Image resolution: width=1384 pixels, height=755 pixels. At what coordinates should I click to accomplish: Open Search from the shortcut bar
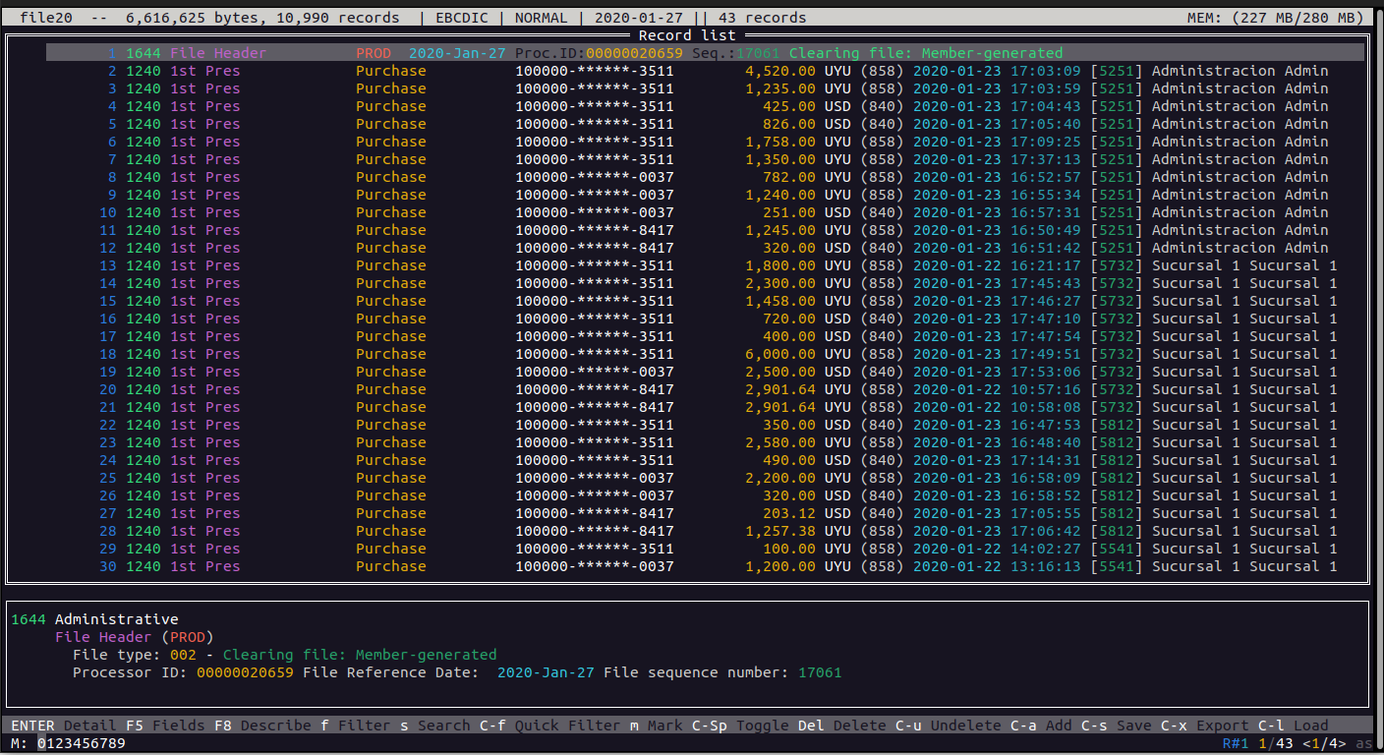pyautogui.click(x=434, y=726)
